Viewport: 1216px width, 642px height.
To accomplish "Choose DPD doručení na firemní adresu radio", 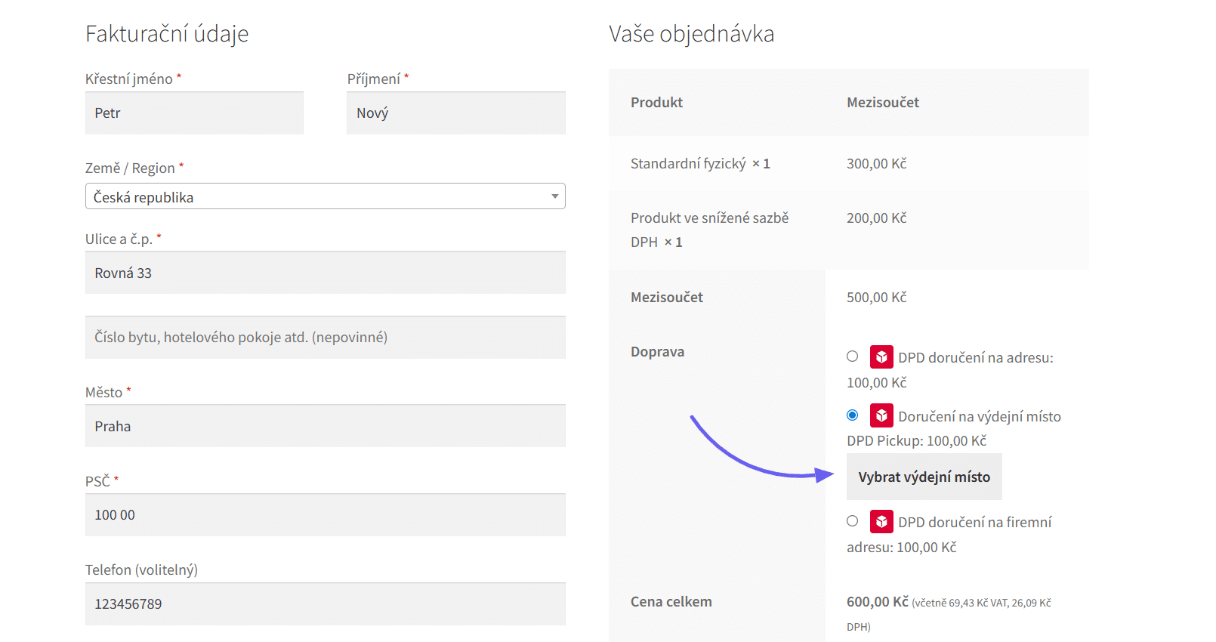I will pos(853,521).
